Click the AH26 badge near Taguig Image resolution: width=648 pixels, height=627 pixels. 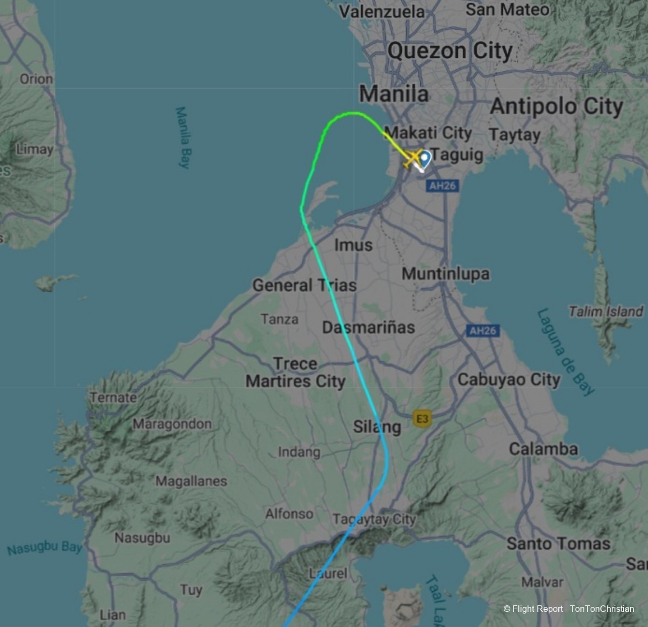442,186
